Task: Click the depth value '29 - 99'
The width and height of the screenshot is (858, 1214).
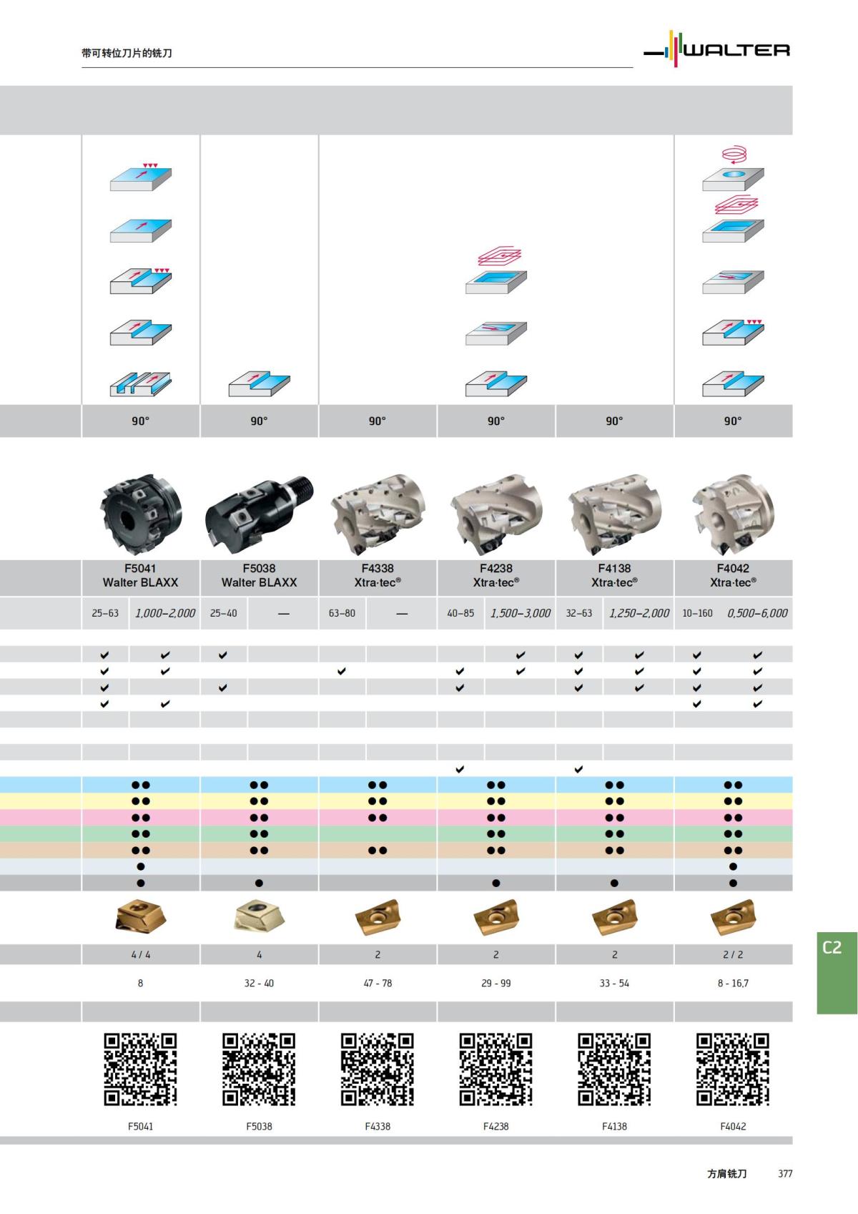Action: point(496,983)
